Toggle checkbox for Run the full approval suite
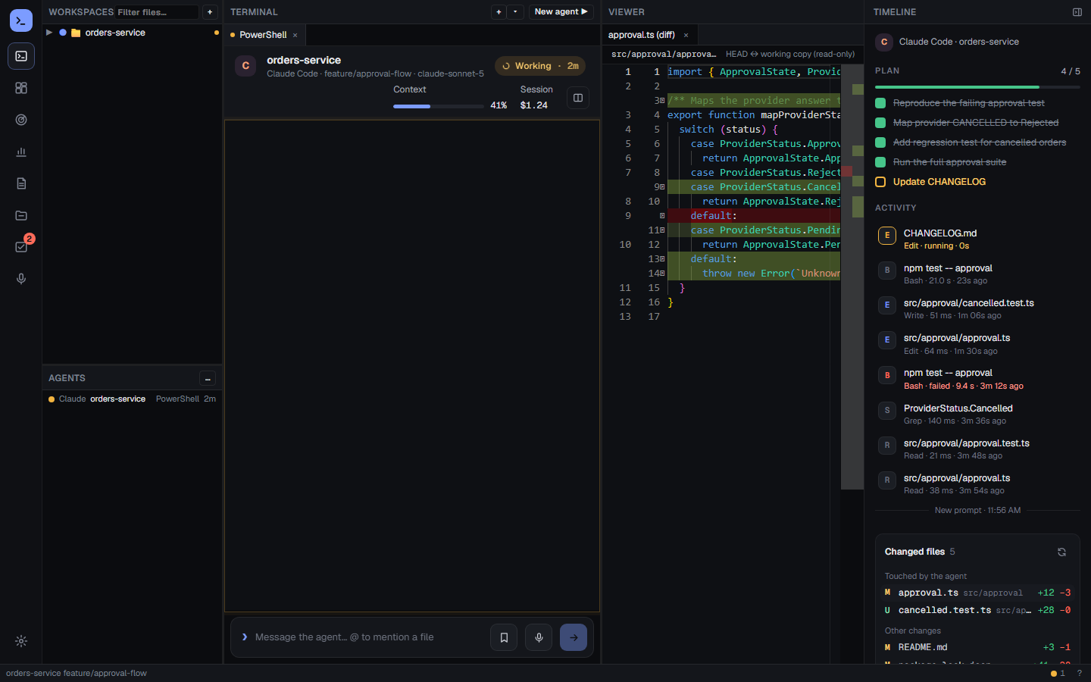This screenshot has height=682, width=1091. pyautogui.click(x=880, y=162)
